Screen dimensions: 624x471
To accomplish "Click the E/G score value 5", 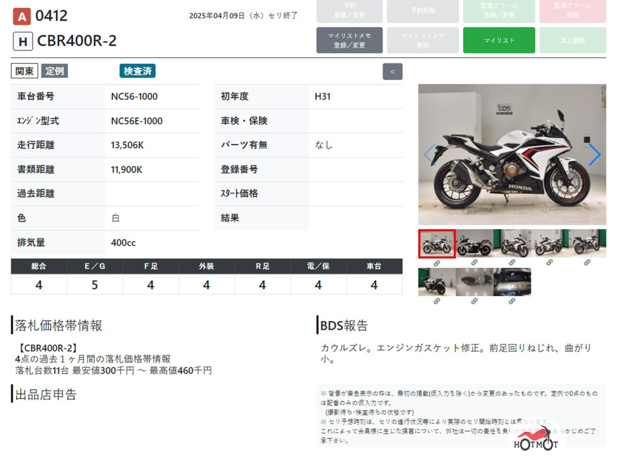I will click(x=95, y=285).
